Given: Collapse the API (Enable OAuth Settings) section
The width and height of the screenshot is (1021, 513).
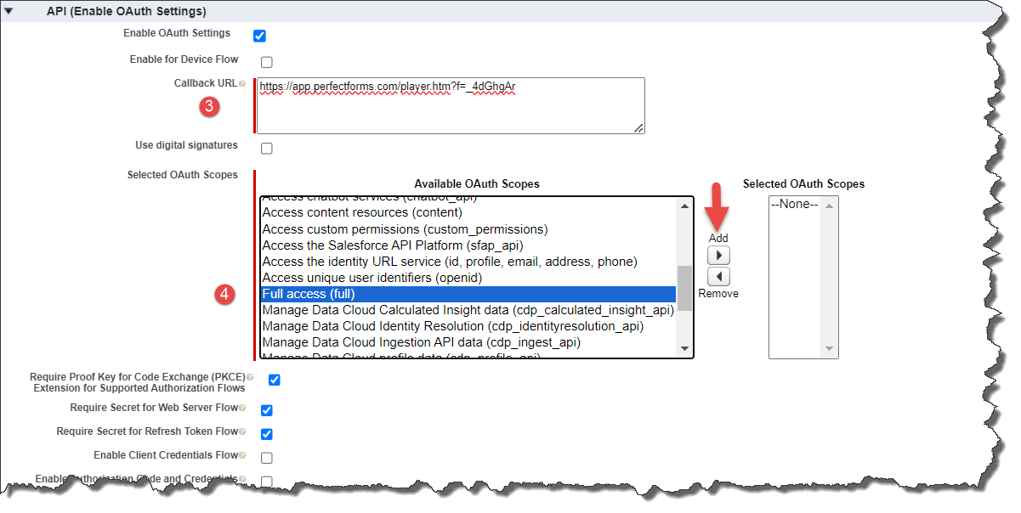Looking at the screenshot, I should (9, 12).
